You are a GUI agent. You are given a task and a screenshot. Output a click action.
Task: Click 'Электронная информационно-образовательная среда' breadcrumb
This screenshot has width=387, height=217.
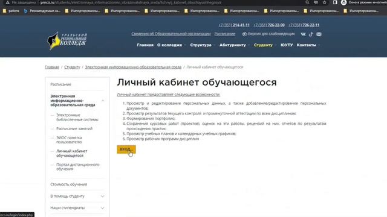point(133,67)
